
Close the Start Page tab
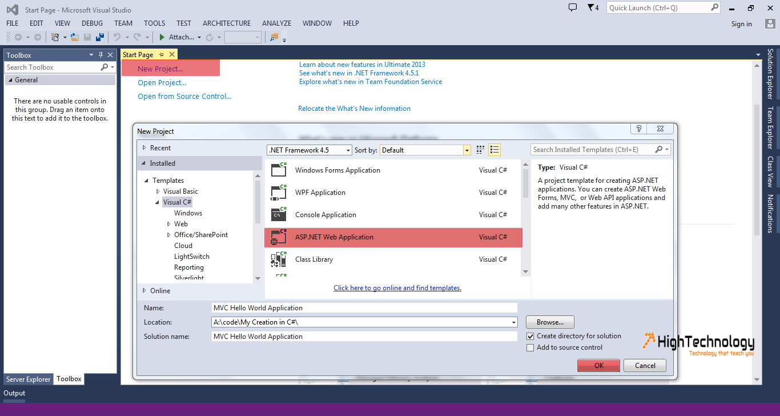pos(171,54)
